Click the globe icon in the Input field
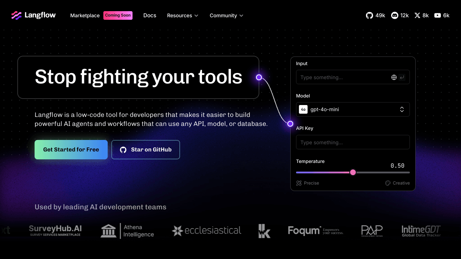The height and width of the screenshot is (259, 461). point(394,77)
